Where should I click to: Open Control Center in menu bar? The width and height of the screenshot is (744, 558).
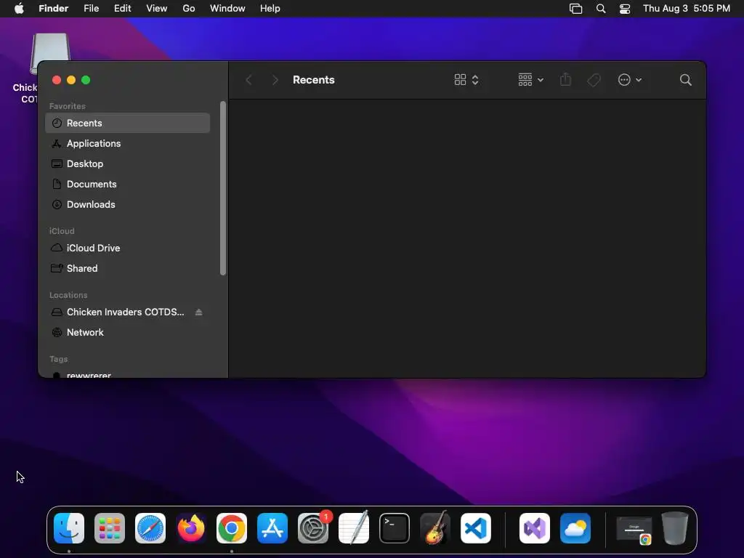625,9
